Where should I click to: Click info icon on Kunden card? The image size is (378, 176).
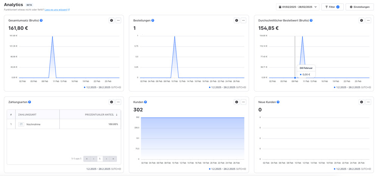click(x=237, y=102)
